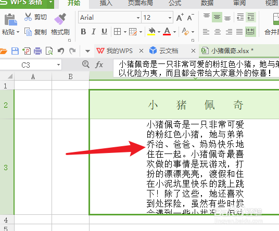Switch to the 插入 ribbon tab
The image size is (279, 231).
point(106,3)
